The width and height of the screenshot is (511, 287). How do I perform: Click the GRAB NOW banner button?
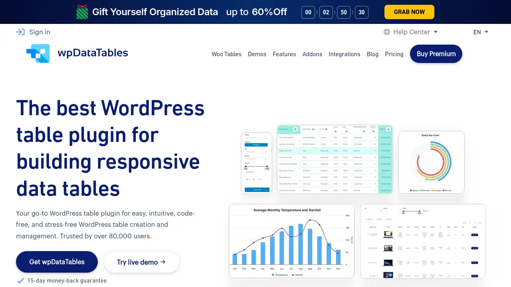point(409,12)
